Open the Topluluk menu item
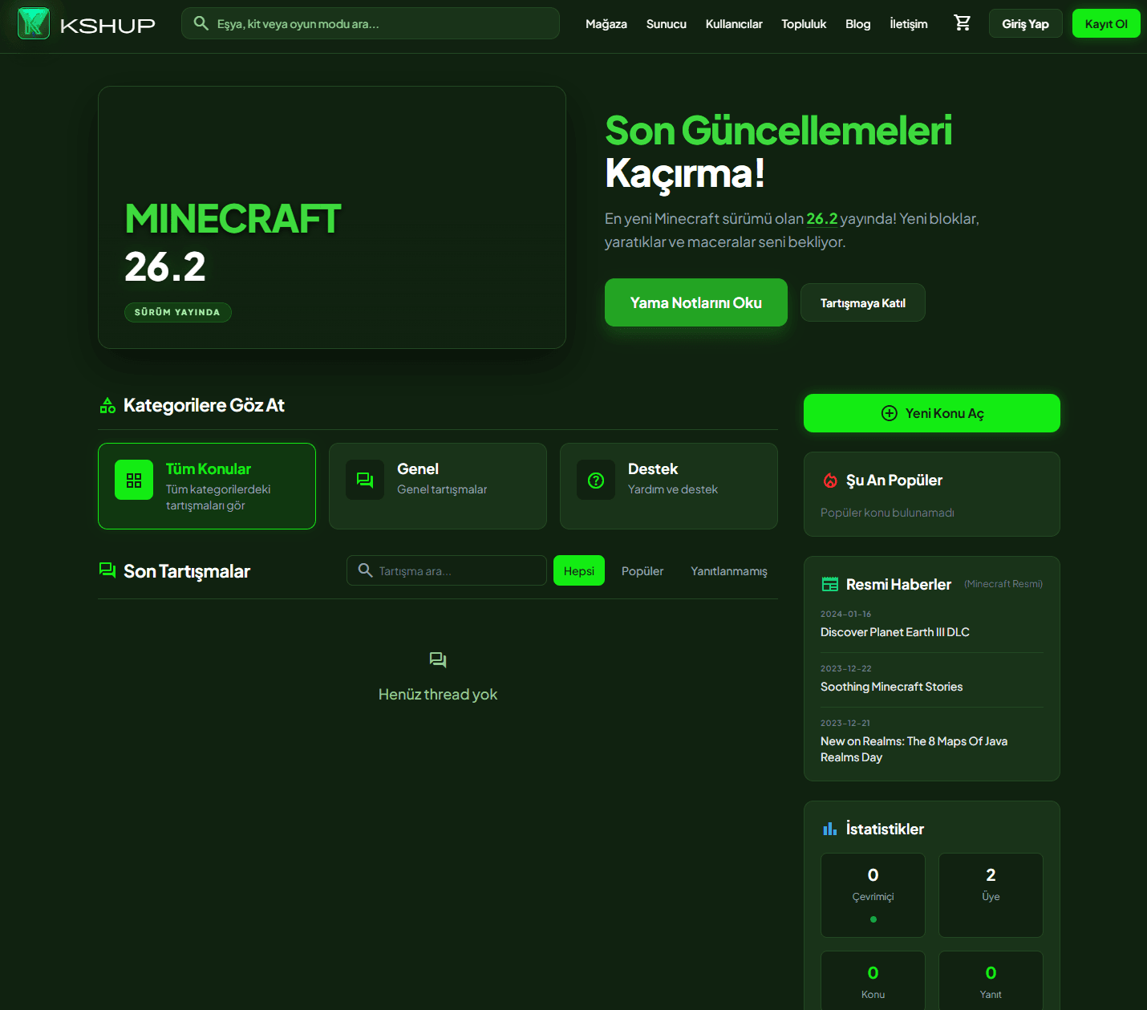 coord(804,24)
